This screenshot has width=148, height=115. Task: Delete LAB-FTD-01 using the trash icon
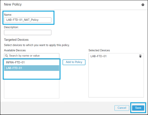click(x=140, y=56)
